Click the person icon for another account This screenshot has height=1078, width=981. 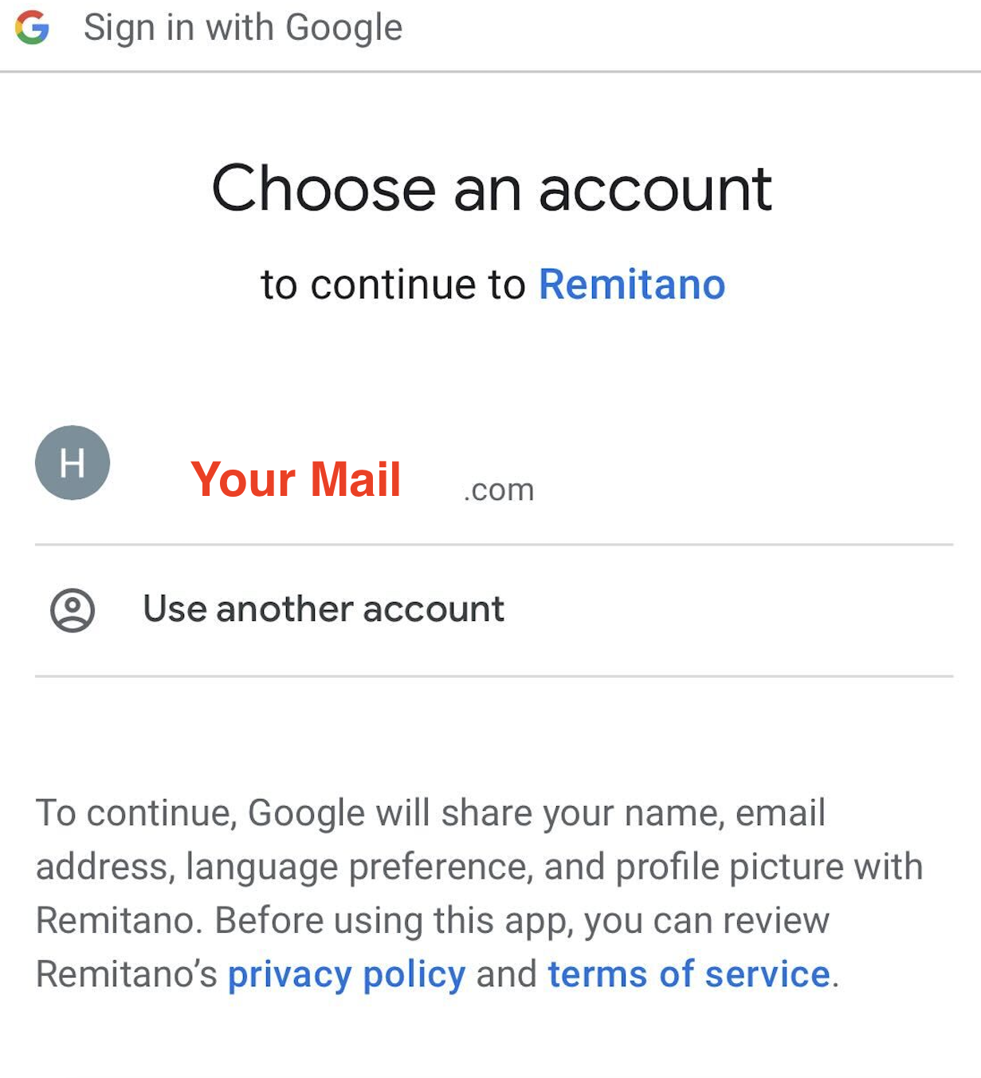[x=73, y=611]
